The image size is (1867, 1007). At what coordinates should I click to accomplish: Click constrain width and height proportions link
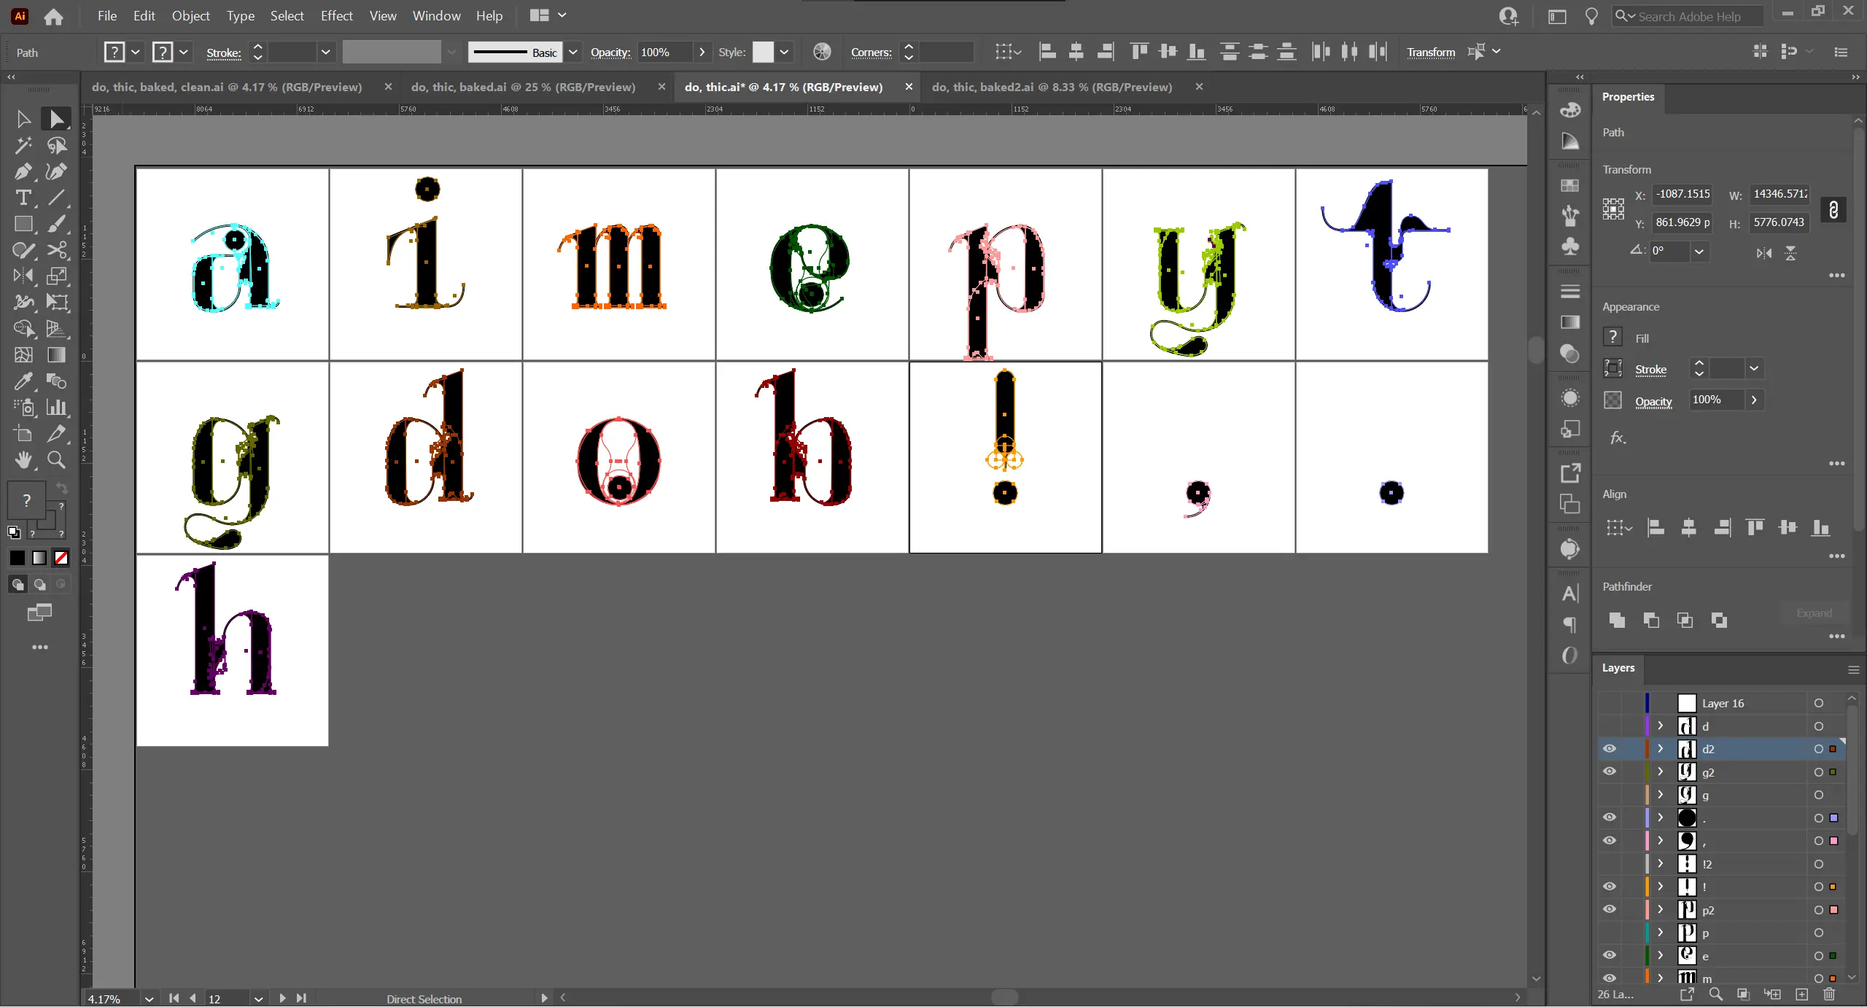1833,209
